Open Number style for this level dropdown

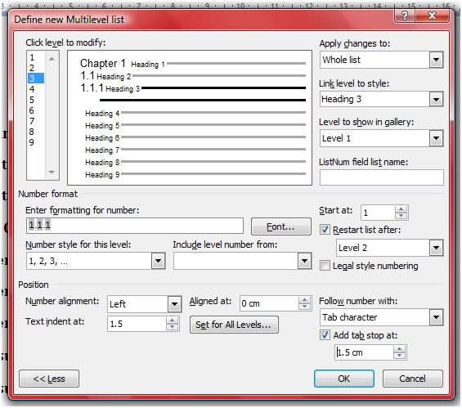(x=158, y=261)
